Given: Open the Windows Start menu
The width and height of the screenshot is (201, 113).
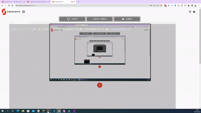Looking at the screenshot, I should point(3,111).
